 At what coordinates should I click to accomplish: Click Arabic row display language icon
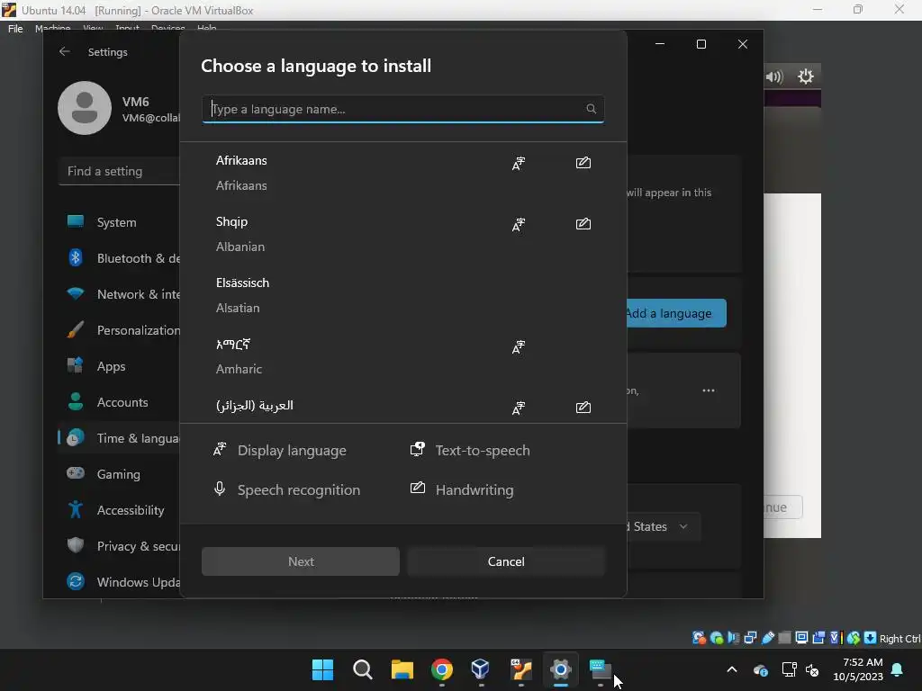pyautogui.click(x=518, y=408)
